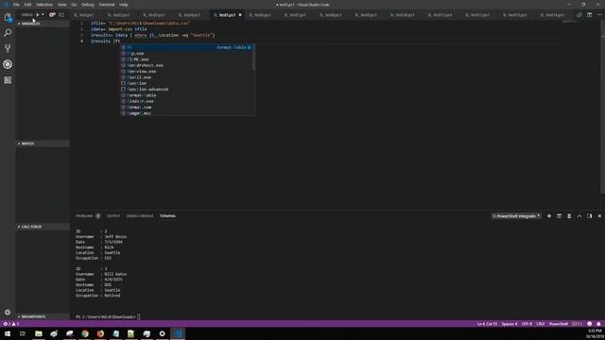Viewport: 605px width, 340px height.
Task: Collapse the Call Stack section
Action: coord(43,227)
